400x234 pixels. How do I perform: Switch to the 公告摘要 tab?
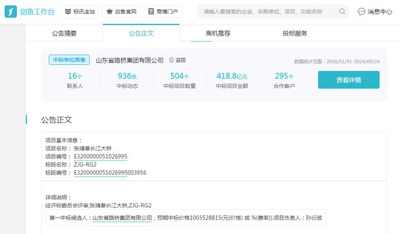pos(64,33)
